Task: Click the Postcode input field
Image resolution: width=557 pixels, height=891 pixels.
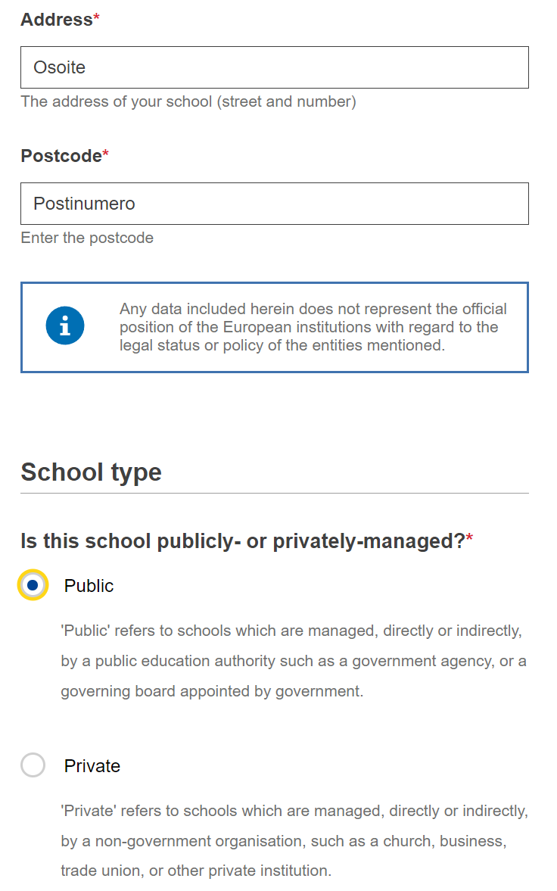Action: click(x=275, y=204)
